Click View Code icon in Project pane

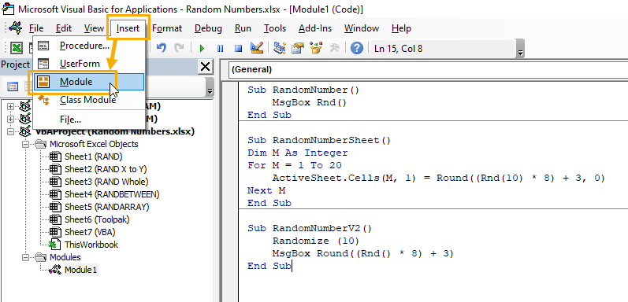pos(13,87)
